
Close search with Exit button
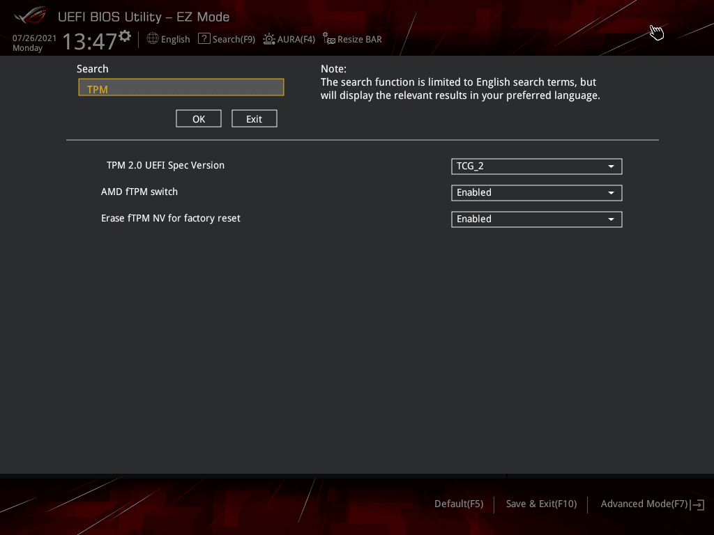[x=254, y=118]
